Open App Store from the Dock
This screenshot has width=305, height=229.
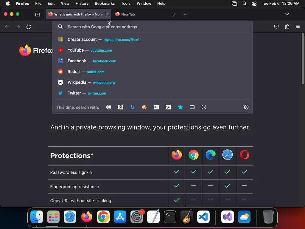click(120, 217)
